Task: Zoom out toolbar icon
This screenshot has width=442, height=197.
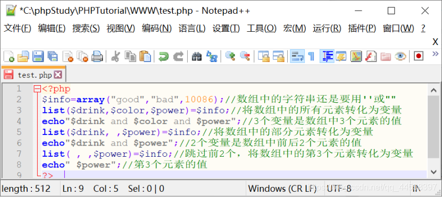Action: click(245, 57)
